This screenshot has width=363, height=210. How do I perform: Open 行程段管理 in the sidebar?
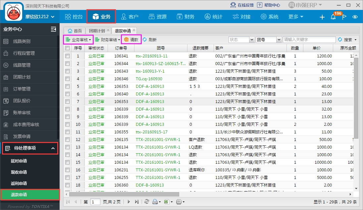29,53
